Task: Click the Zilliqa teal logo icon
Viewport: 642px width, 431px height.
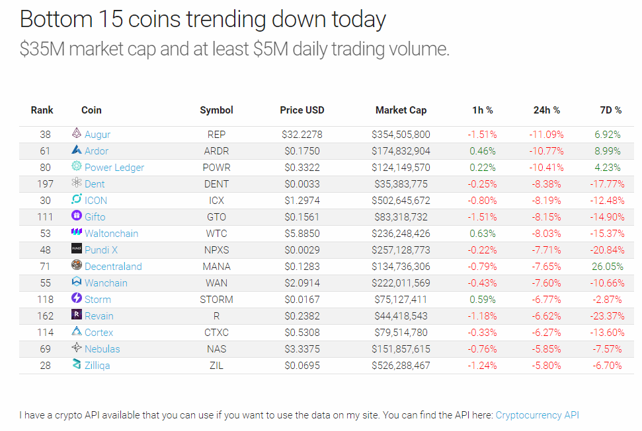Action: tap(76, 365)
